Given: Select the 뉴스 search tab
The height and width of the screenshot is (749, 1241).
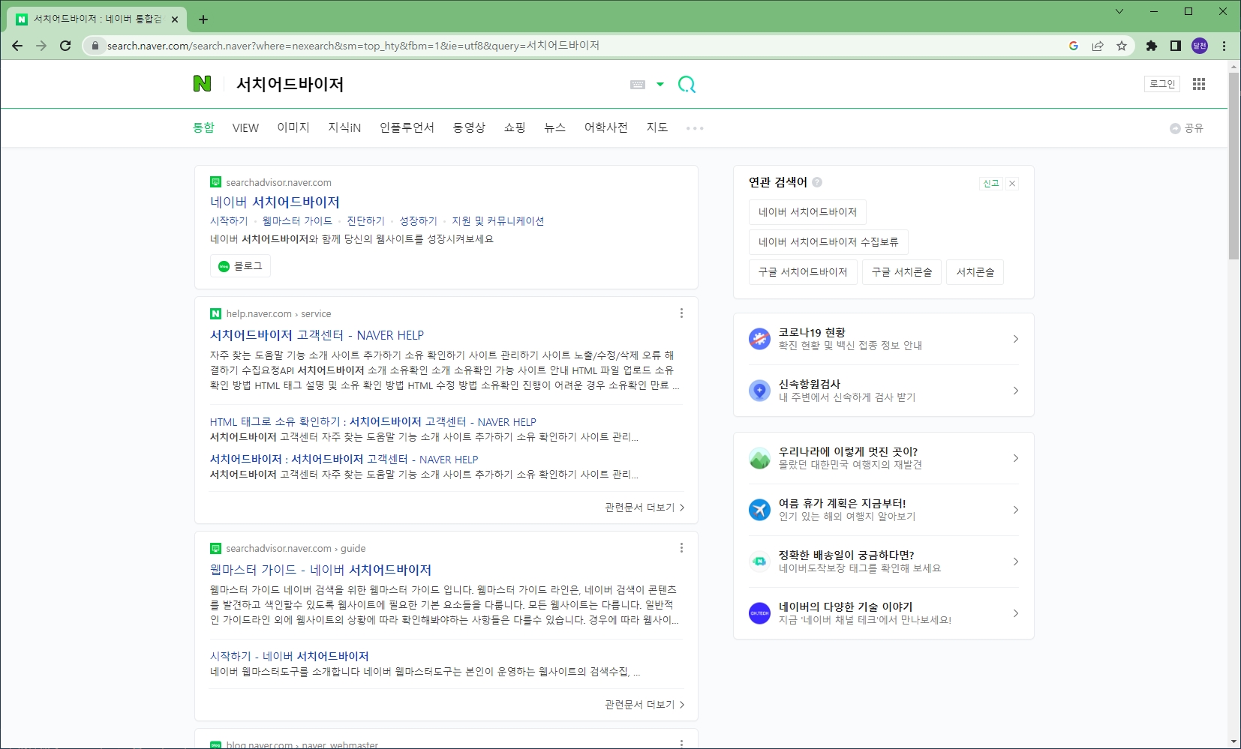Looking at the screenshot, I should pyautogui.click(x=554, y=127).
